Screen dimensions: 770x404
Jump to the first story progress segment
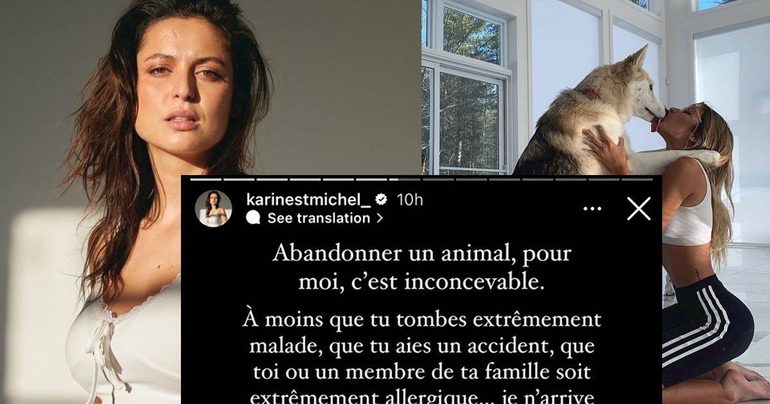point(206,180)
